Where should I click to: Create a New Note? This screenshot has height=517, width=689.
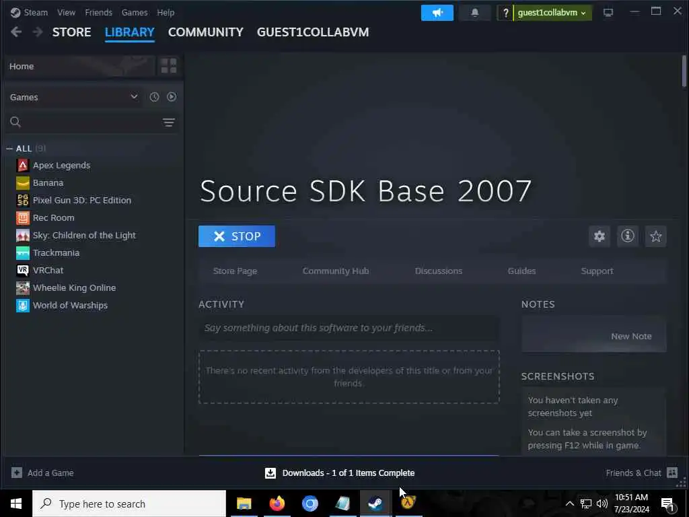pos(631,336)
